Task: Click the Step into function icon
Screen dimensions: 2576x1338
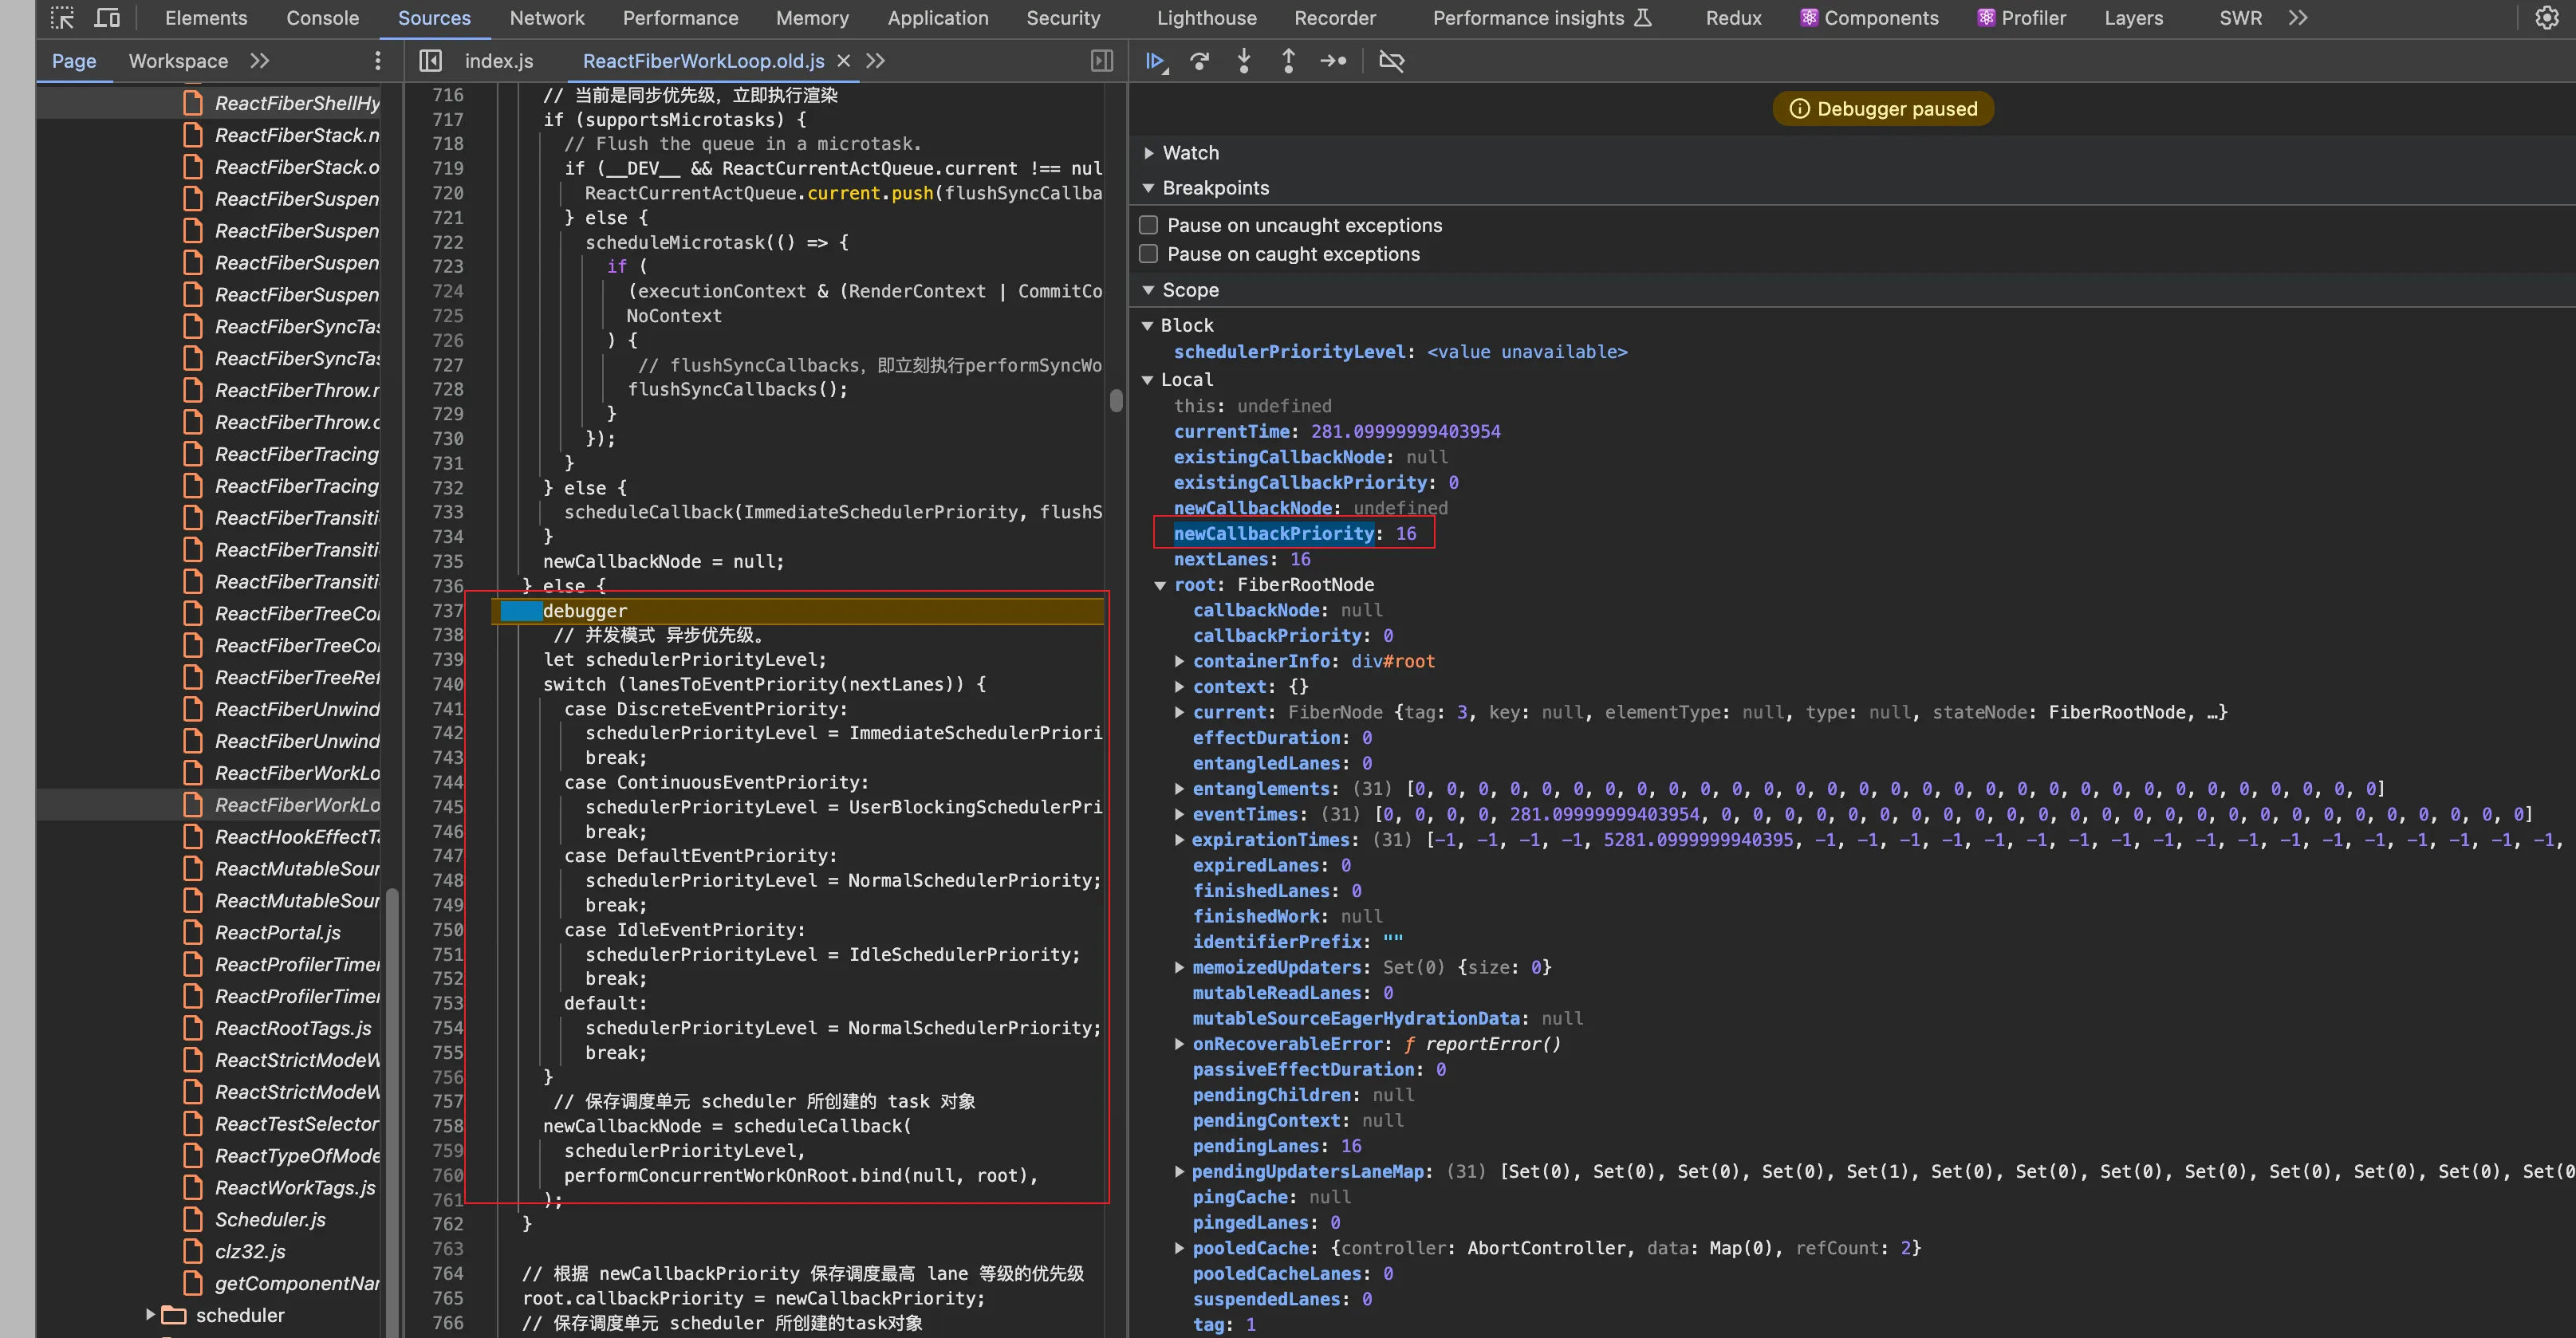Action: tap(1244, 61)
